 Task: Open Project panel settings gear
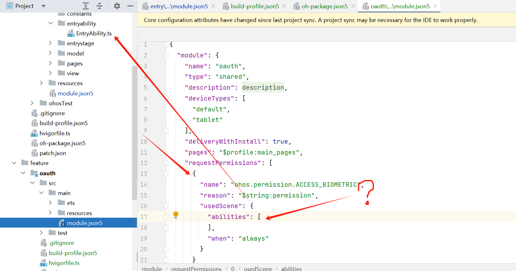[117, 6]
